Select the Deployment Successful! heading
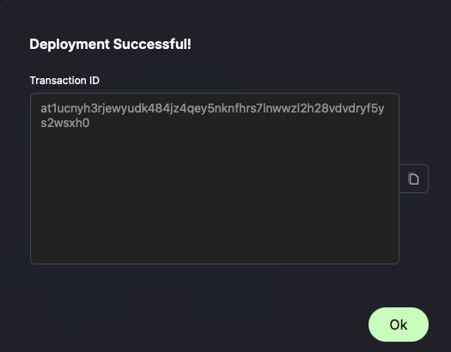This screenshot has height=352, width=451. pos(111,45)
